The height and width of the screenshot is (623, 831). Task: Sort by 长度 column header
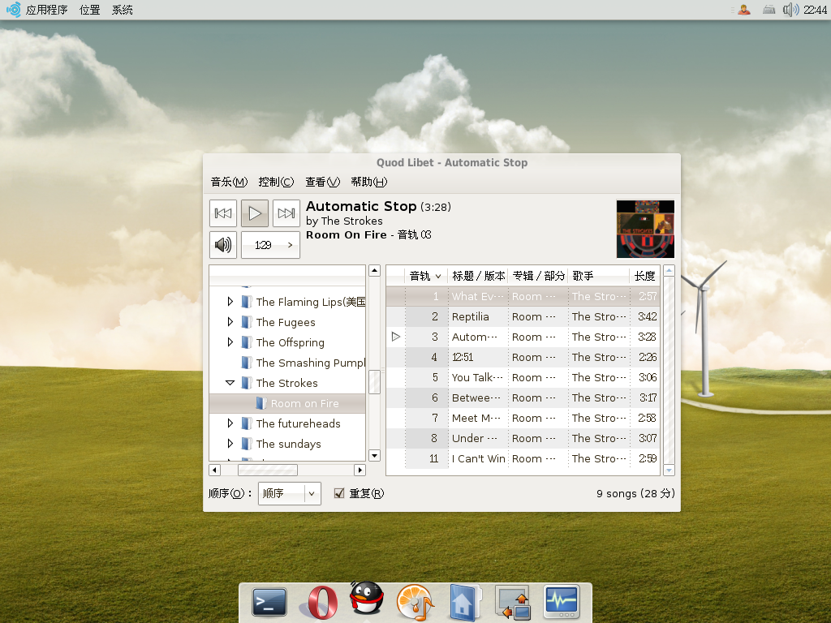pyautogui.click(x=644, y=276)
